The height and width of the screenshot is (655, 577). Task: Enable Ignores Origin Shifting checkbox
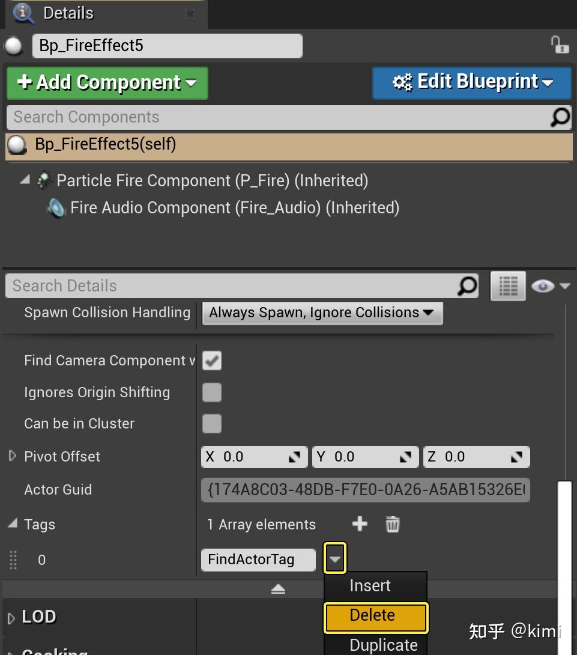click(212, 392)
